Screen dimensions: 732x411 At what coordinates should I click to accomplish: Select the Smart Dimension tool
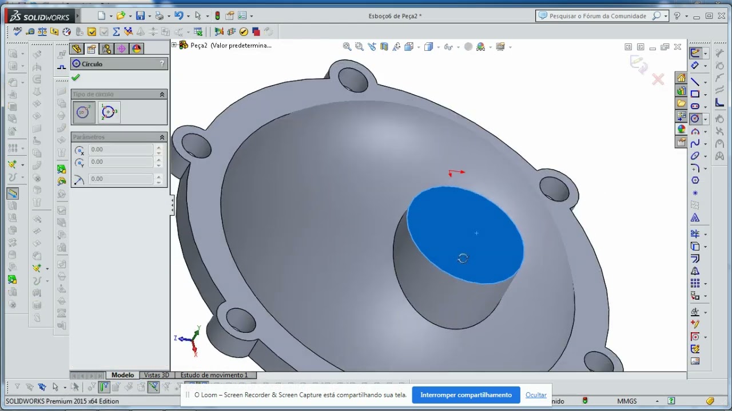(695, 65)
